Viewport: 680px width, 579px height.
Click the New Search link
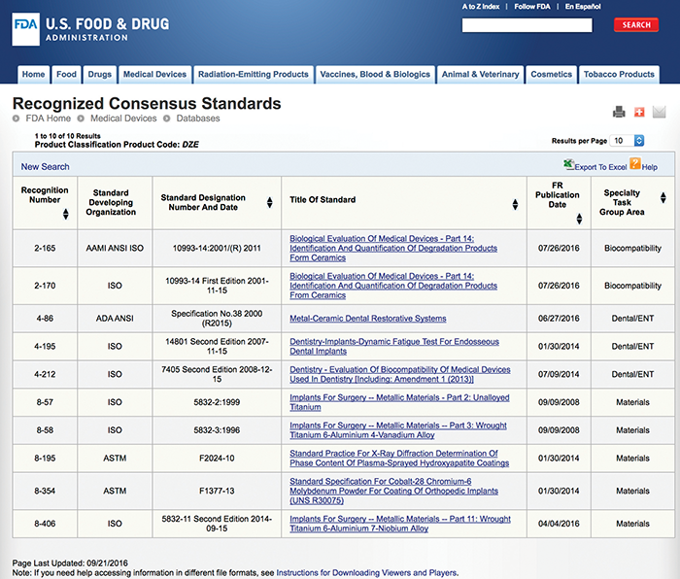tap(45, 167)
